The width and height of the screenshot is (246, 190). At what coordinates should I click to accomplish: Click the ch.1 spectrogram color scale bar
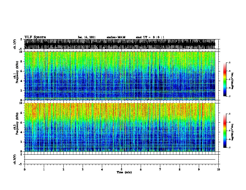click(x=225, y=79)
